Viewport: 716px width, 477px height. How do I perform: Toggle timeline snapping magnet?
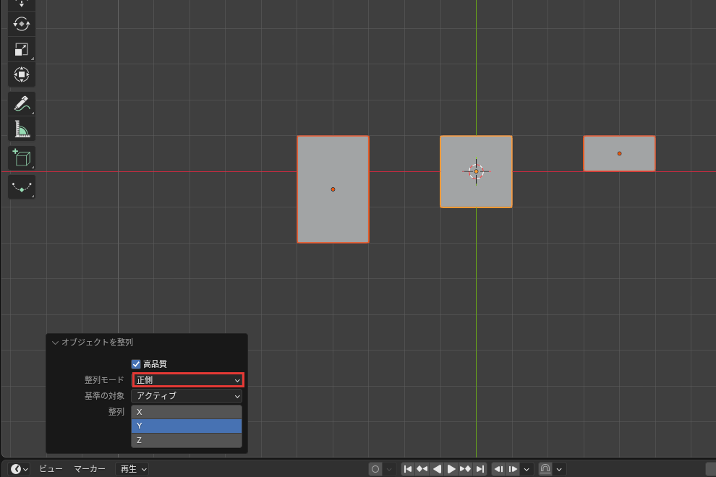[545, 469]
